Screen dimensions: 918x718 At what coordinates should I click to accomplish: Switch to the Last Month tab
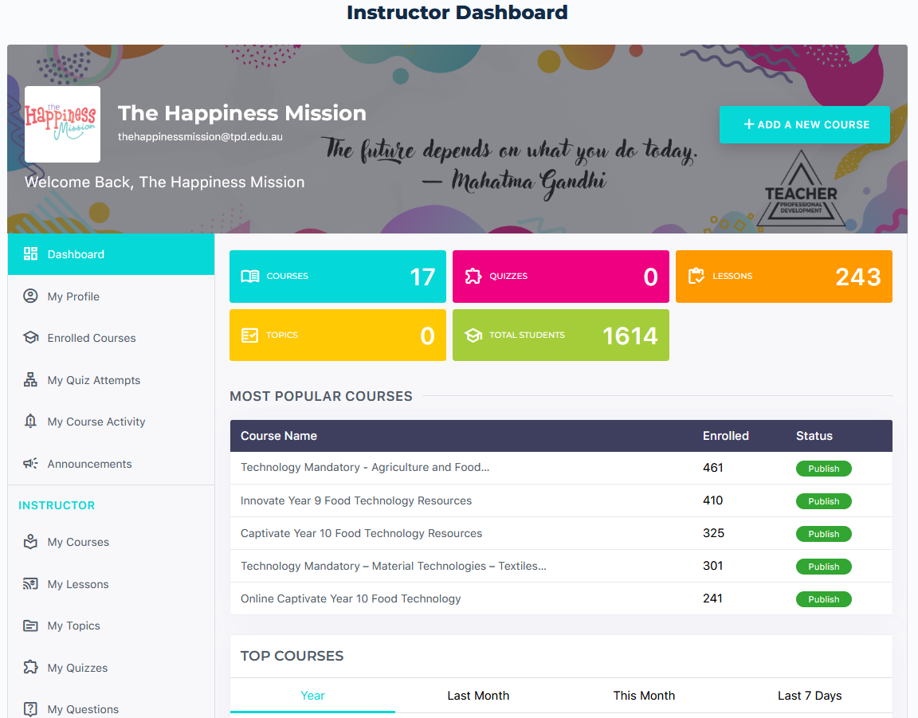[x=478, y=695]
